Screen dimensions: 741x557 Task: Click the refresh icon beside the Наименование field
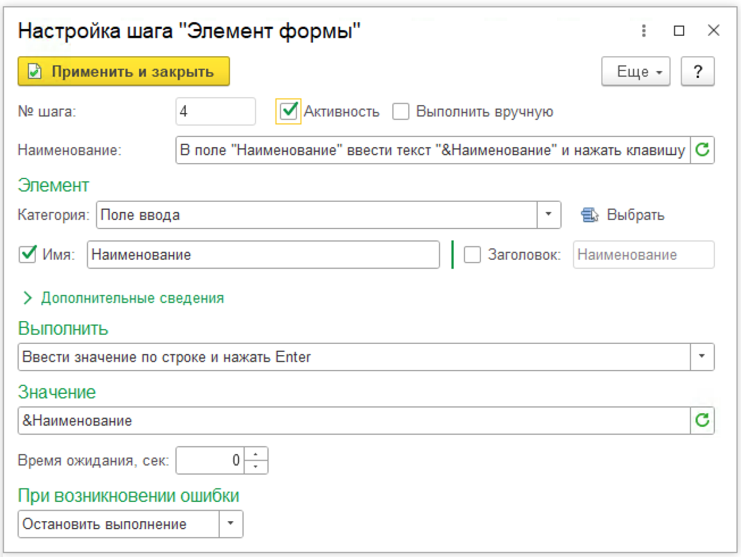tap(702, 150)
